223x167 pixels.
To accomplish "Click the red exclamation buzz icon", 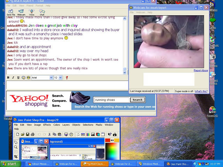I will [x=67, y=78].
